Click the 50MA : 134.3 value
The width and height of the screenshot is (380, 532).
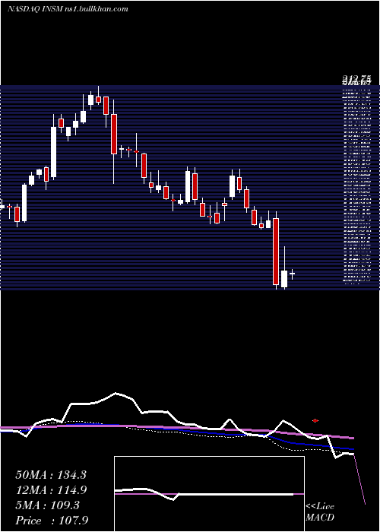point(51,475)
